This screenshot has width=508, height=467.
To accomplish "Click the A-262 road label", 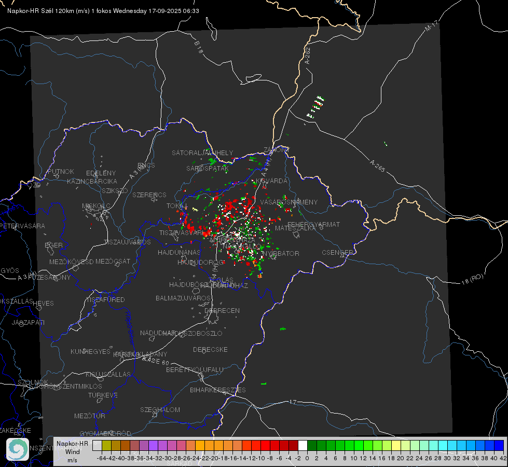I will (308, 56).
